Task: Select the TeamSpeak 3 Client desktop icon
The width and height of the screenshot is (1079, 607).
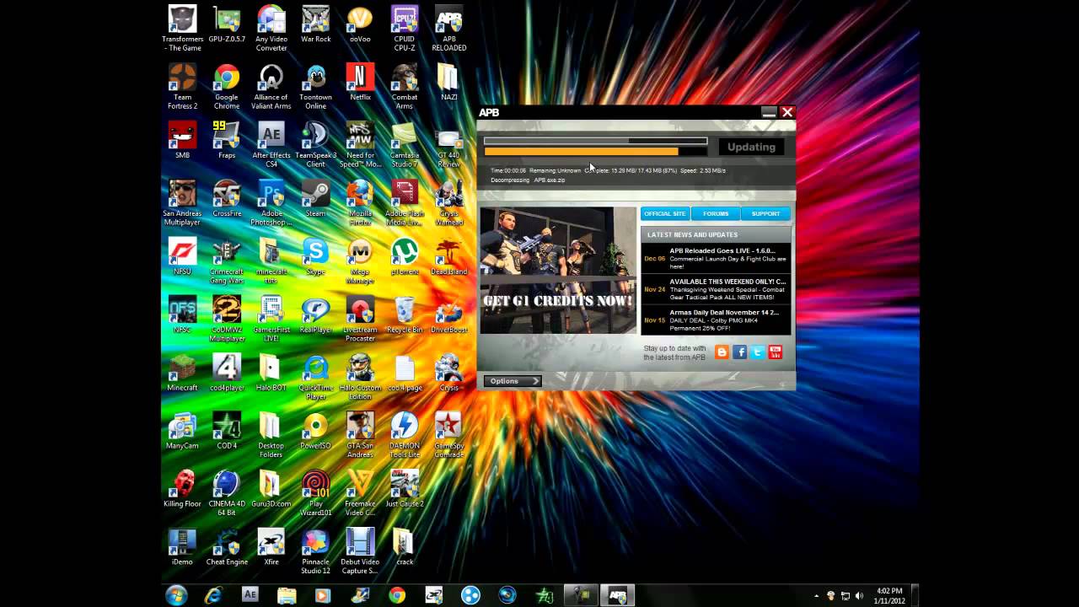Action: point(315,145)
